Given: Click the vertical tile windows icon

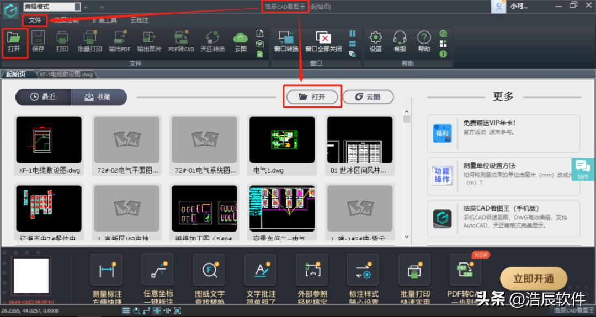Looking at the screenshot, I should click(x=352, y=34).
